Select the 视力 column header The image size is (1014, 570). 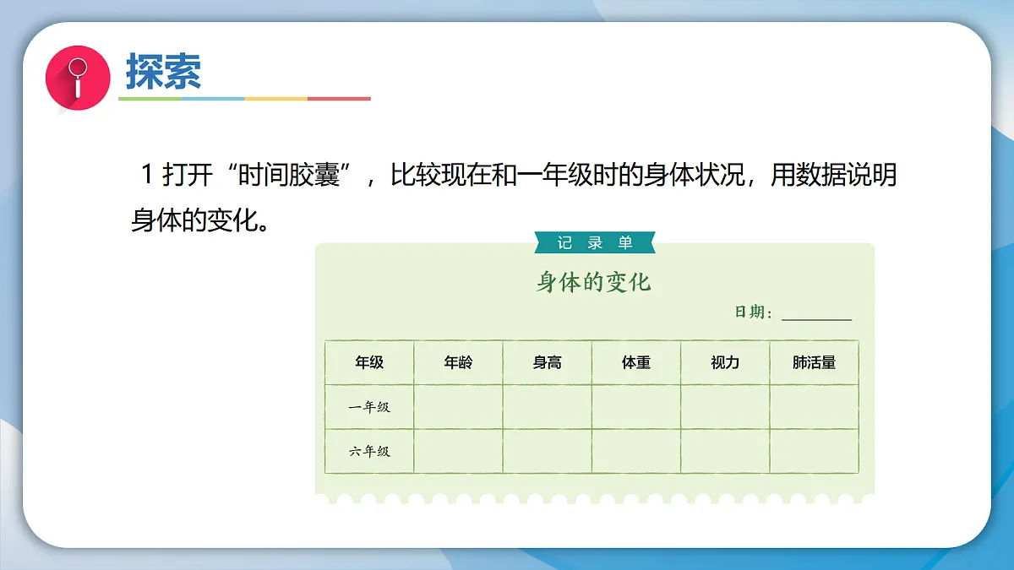pyautogui.click(x=725, y=362)
